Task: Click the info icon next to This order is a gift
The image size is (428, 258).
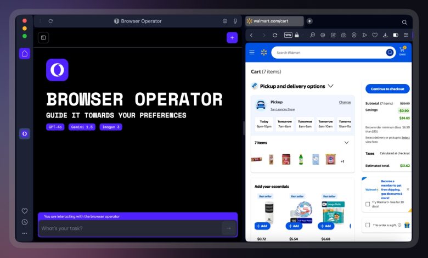Action: pos(399,225)
